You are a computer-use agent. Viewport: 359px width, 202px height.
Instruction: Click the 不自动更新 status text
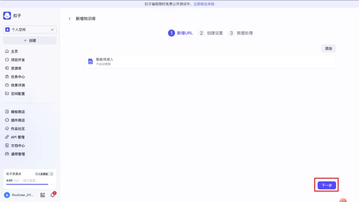(x=103, y=64)
